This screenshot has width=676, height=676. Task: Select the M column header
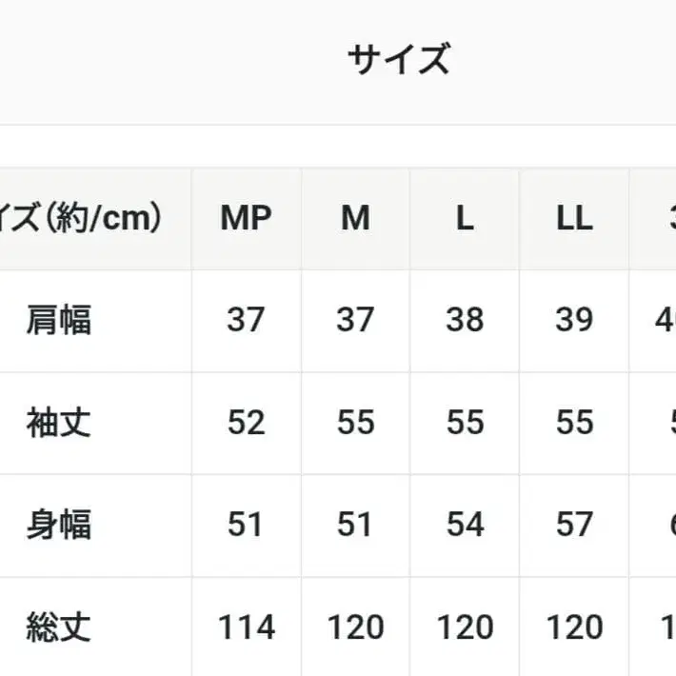(x=355, y=219)
